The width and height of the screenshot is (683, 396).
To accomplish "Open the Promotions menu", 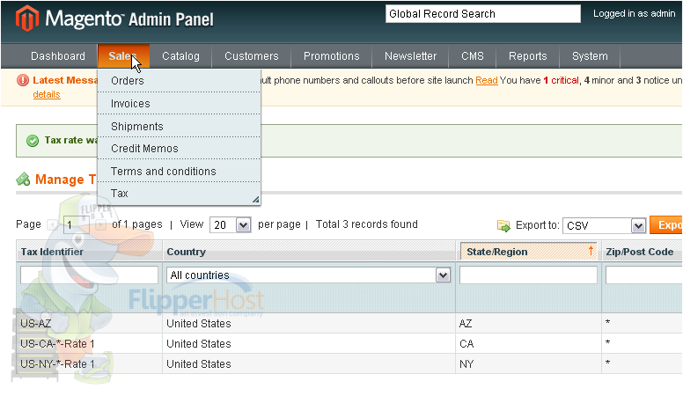I will click(x=332, y=55).
